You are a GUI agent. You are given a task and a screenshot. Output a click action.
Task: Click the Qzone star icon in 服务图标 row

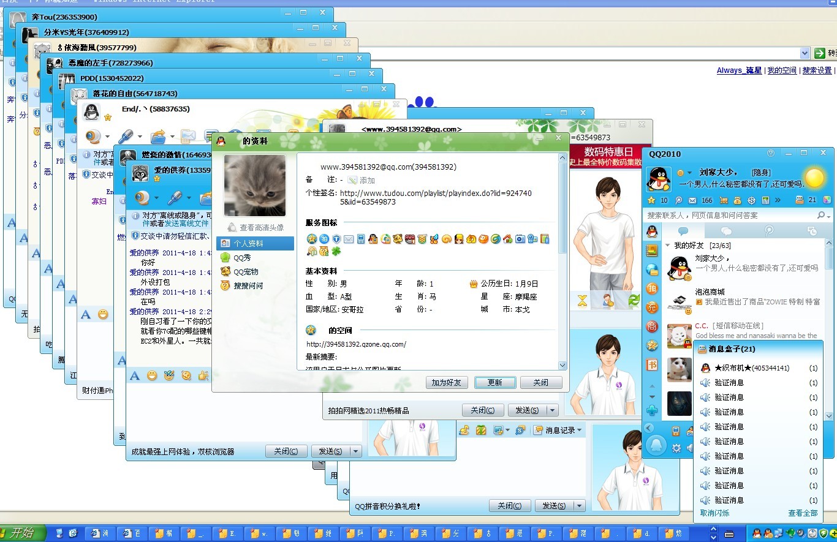pos(311,239)
